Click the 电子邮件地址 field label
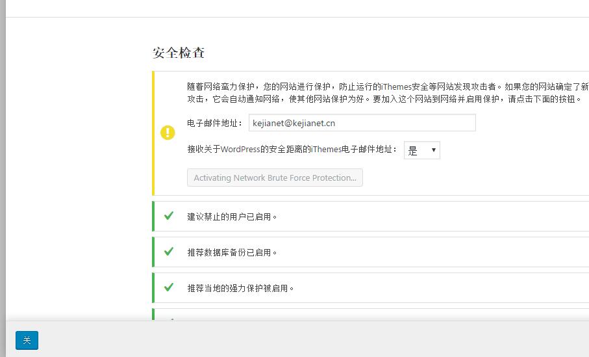 pyautogui.click(x=214, y=123)
